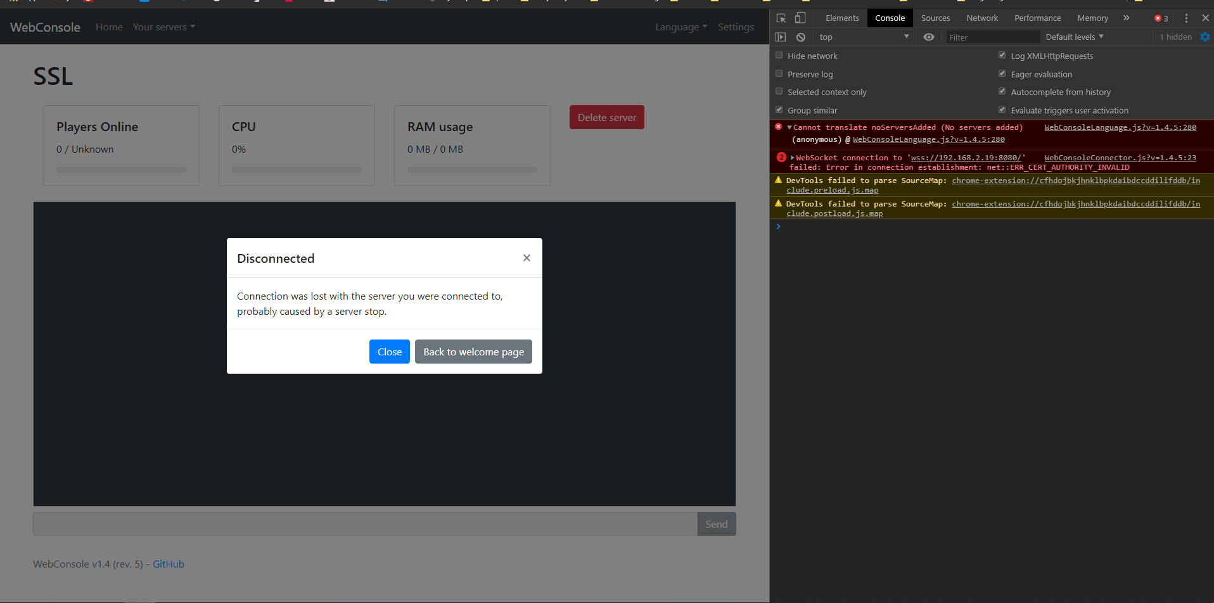
Task: Toggle the device toolbar in DevTools
Action: click(x=800, y=18)
